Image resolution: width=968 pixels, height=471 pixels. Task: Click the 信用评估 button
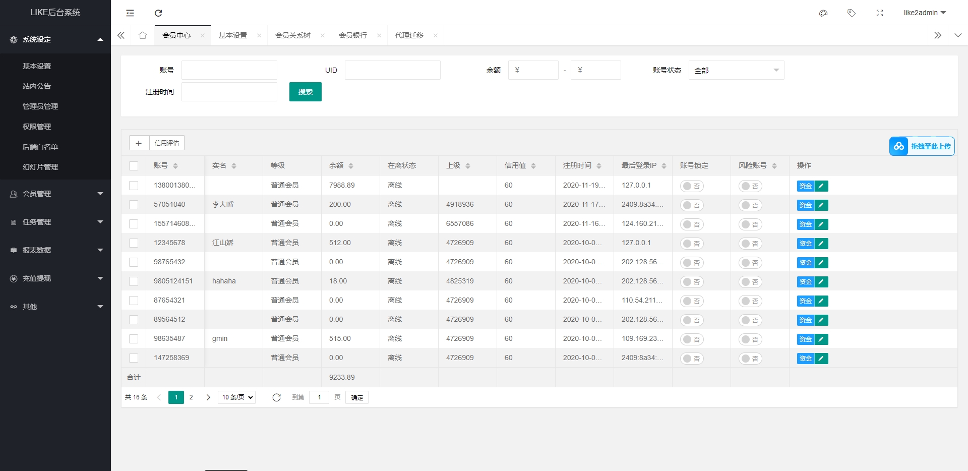pyautogui.click(x=167, y=143)
